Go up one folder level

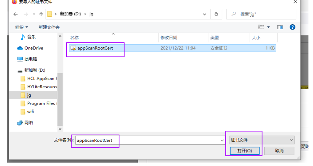point(41,14)
